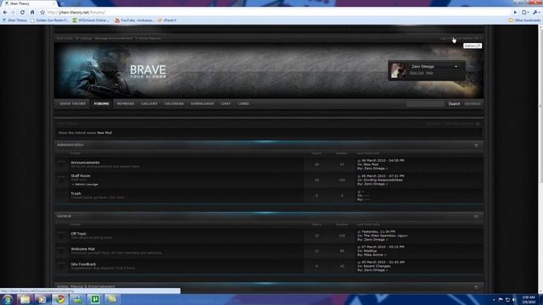This screenshot has width=543, height=305.
Task: Open the Downloads navigation tab
Action: tap(202, 103)
